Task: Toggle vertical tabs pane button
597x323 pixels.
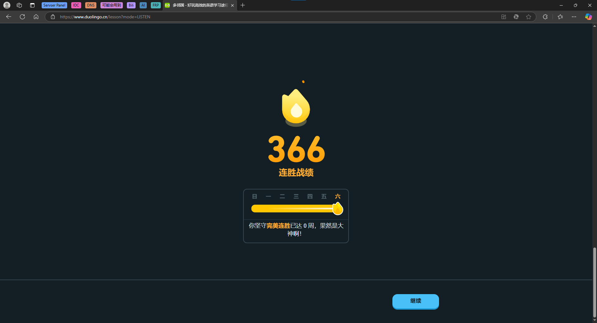Action: click(x=32, y=5)
